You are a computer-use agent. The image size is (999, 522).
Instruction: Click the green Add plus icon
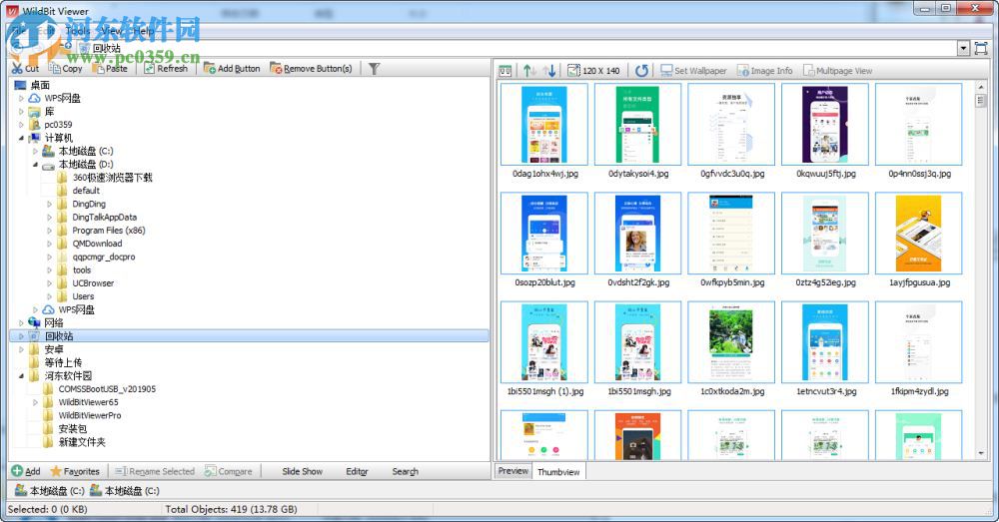point(17,471)
